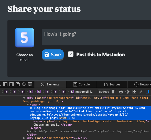The height and width of the screenshot is (140, 151).
Task: Switch to the Console tab
Action: click(81, 84)
